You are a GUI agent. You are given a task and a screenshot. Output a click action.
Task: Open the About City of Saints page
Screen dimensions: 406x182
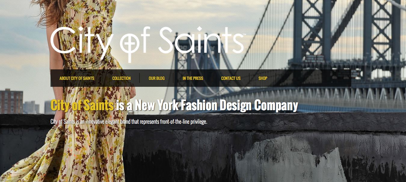(77, 78)
